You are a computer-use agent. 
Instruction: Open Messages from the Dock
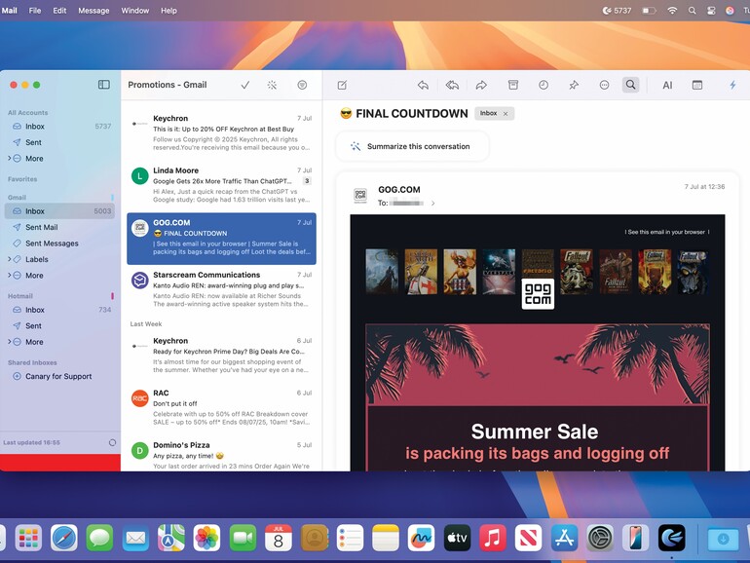(x=99, y=538)
